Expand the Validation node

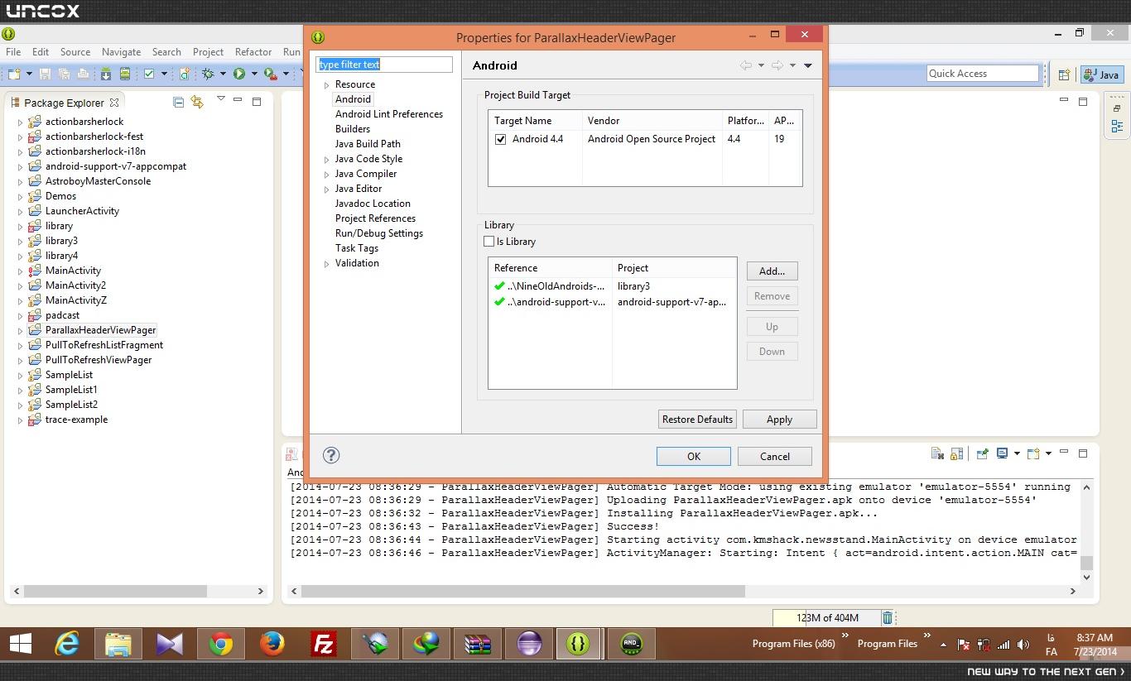327,264
